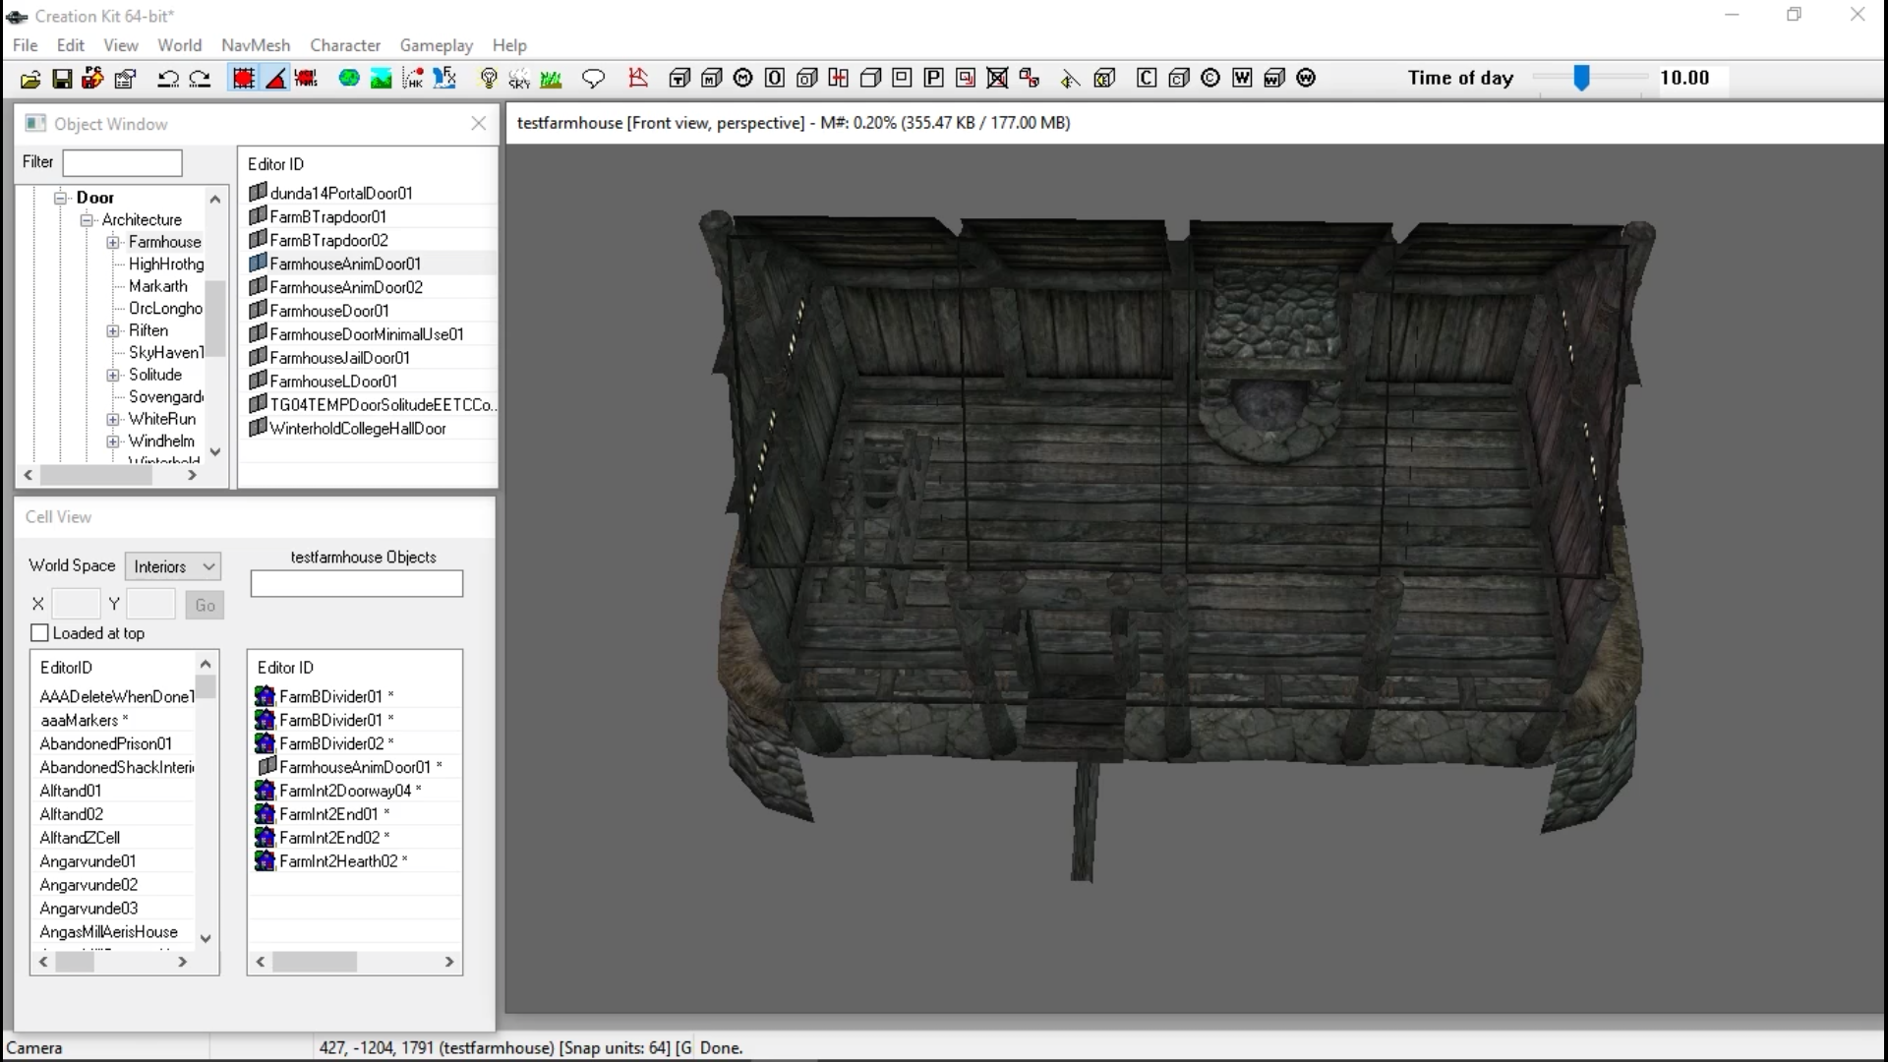The image size is (1888, 1062).
Task: Click the cube icon labeled W
Action: pos(1274,79)
